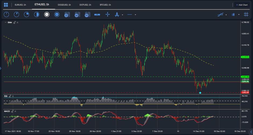The image size is (253, 135).
Task: Expand the left side panel arrow
Action: [1, 68]
